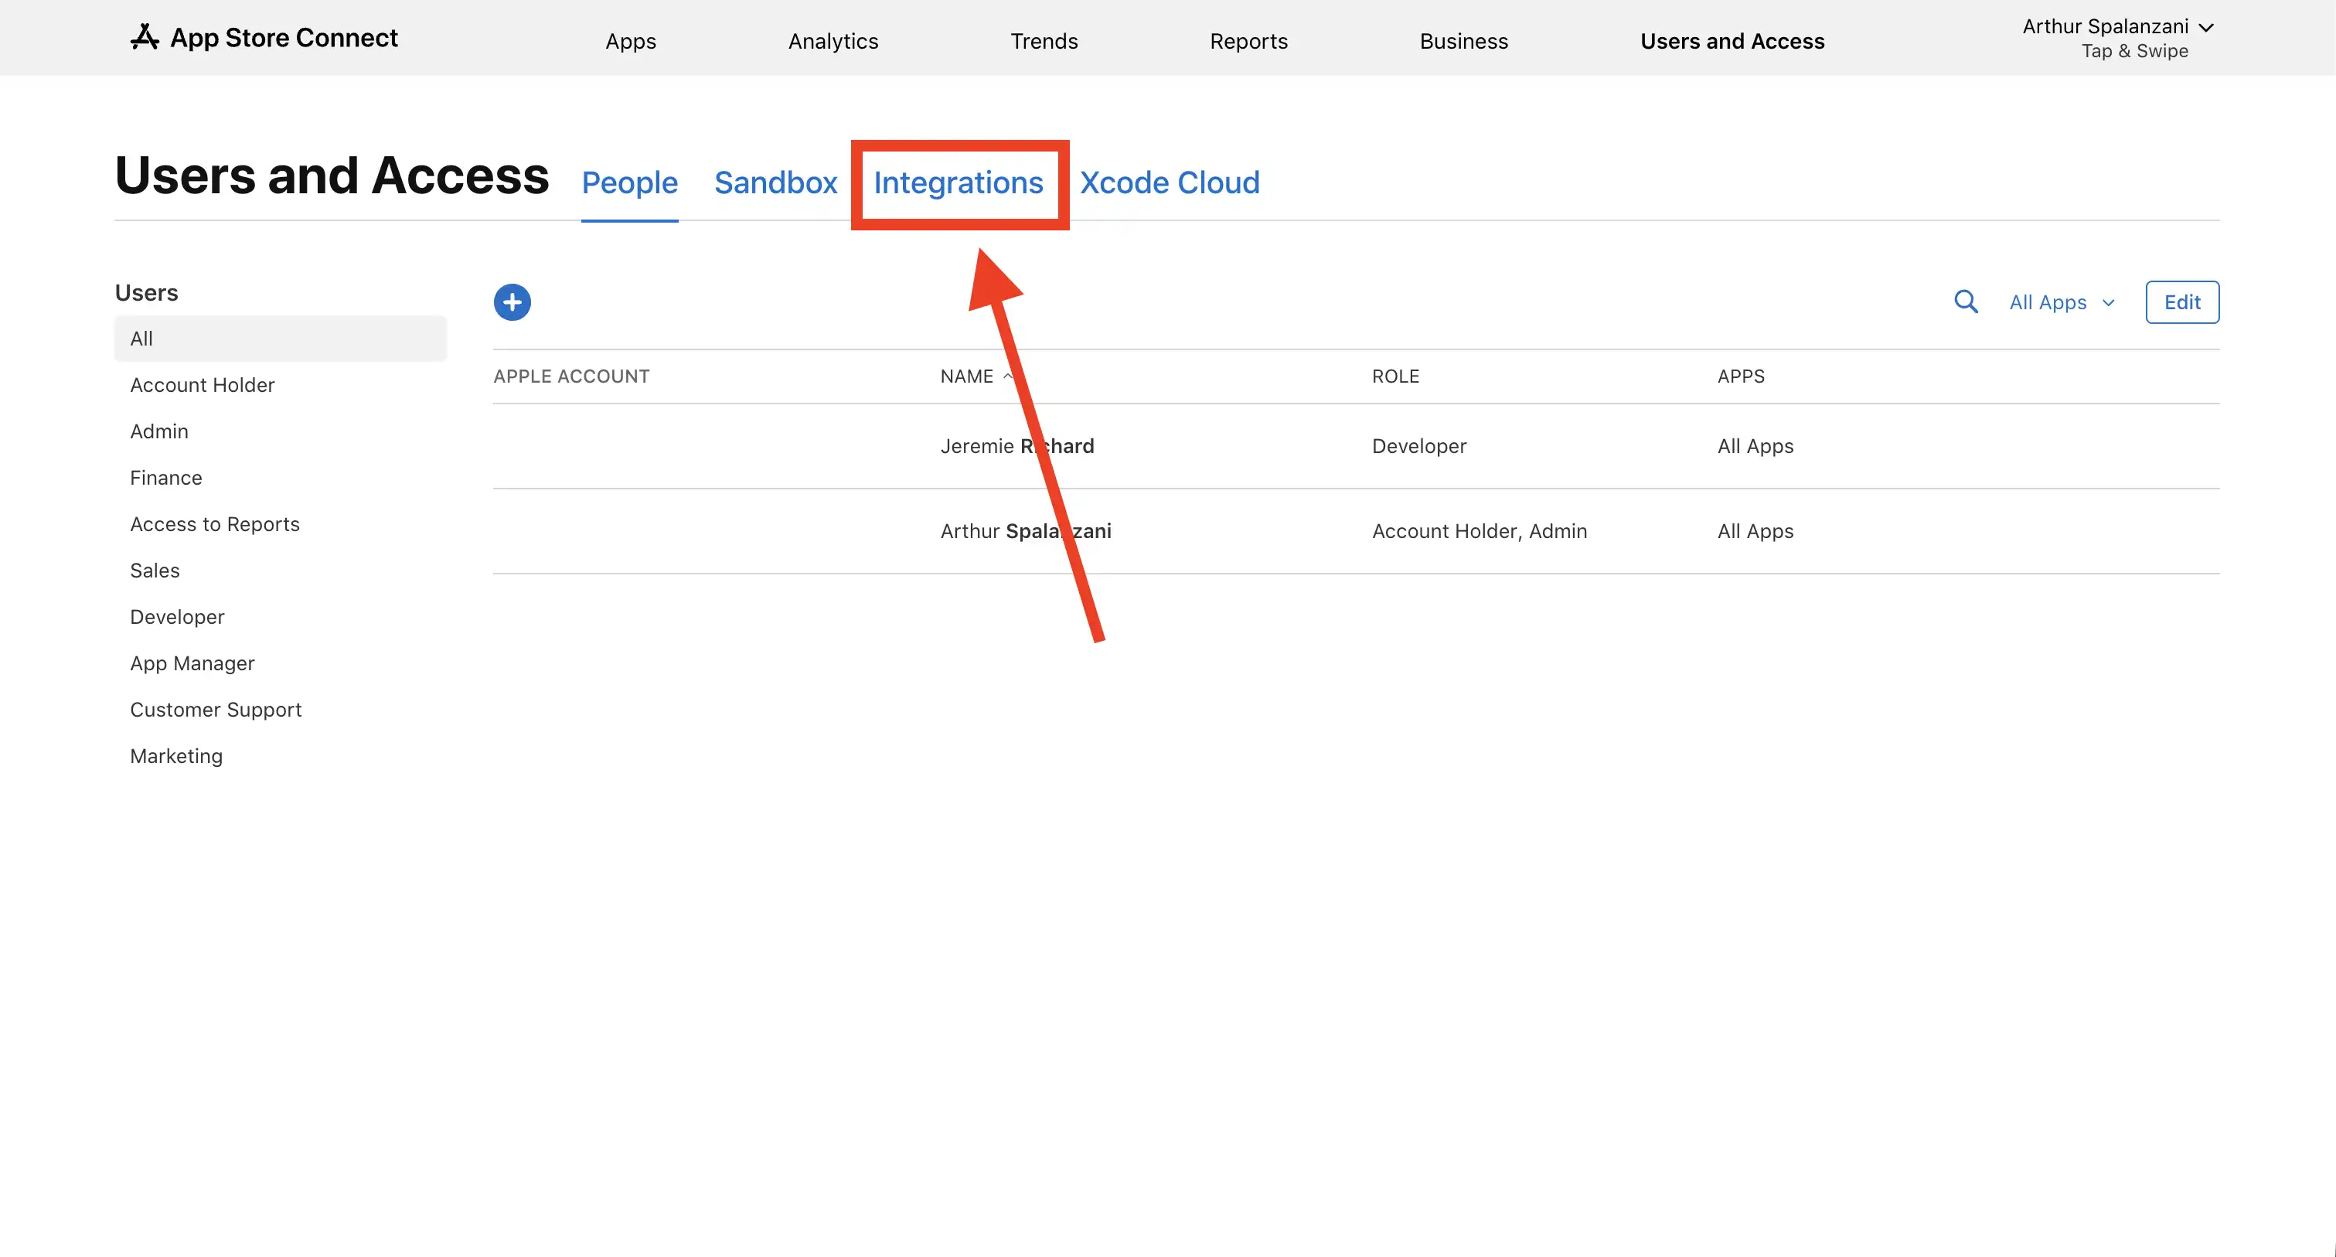Filter users by Marketing role
This screenshot has height=1257, width=2336.
176,755
